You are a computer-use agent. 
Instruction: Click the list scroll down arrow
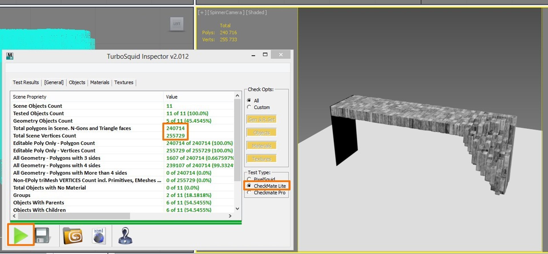[237, 209]
